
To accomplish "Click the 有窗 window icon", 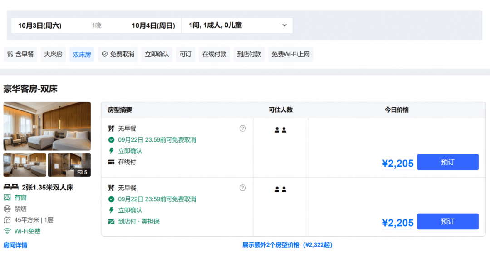I will click(x=7, y=198).
